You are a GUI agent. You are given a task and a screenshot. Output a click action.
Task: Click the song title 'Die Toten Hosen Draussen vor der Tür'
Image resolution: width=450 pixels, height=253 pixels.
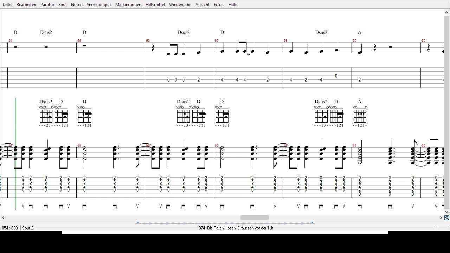(236, 228)
